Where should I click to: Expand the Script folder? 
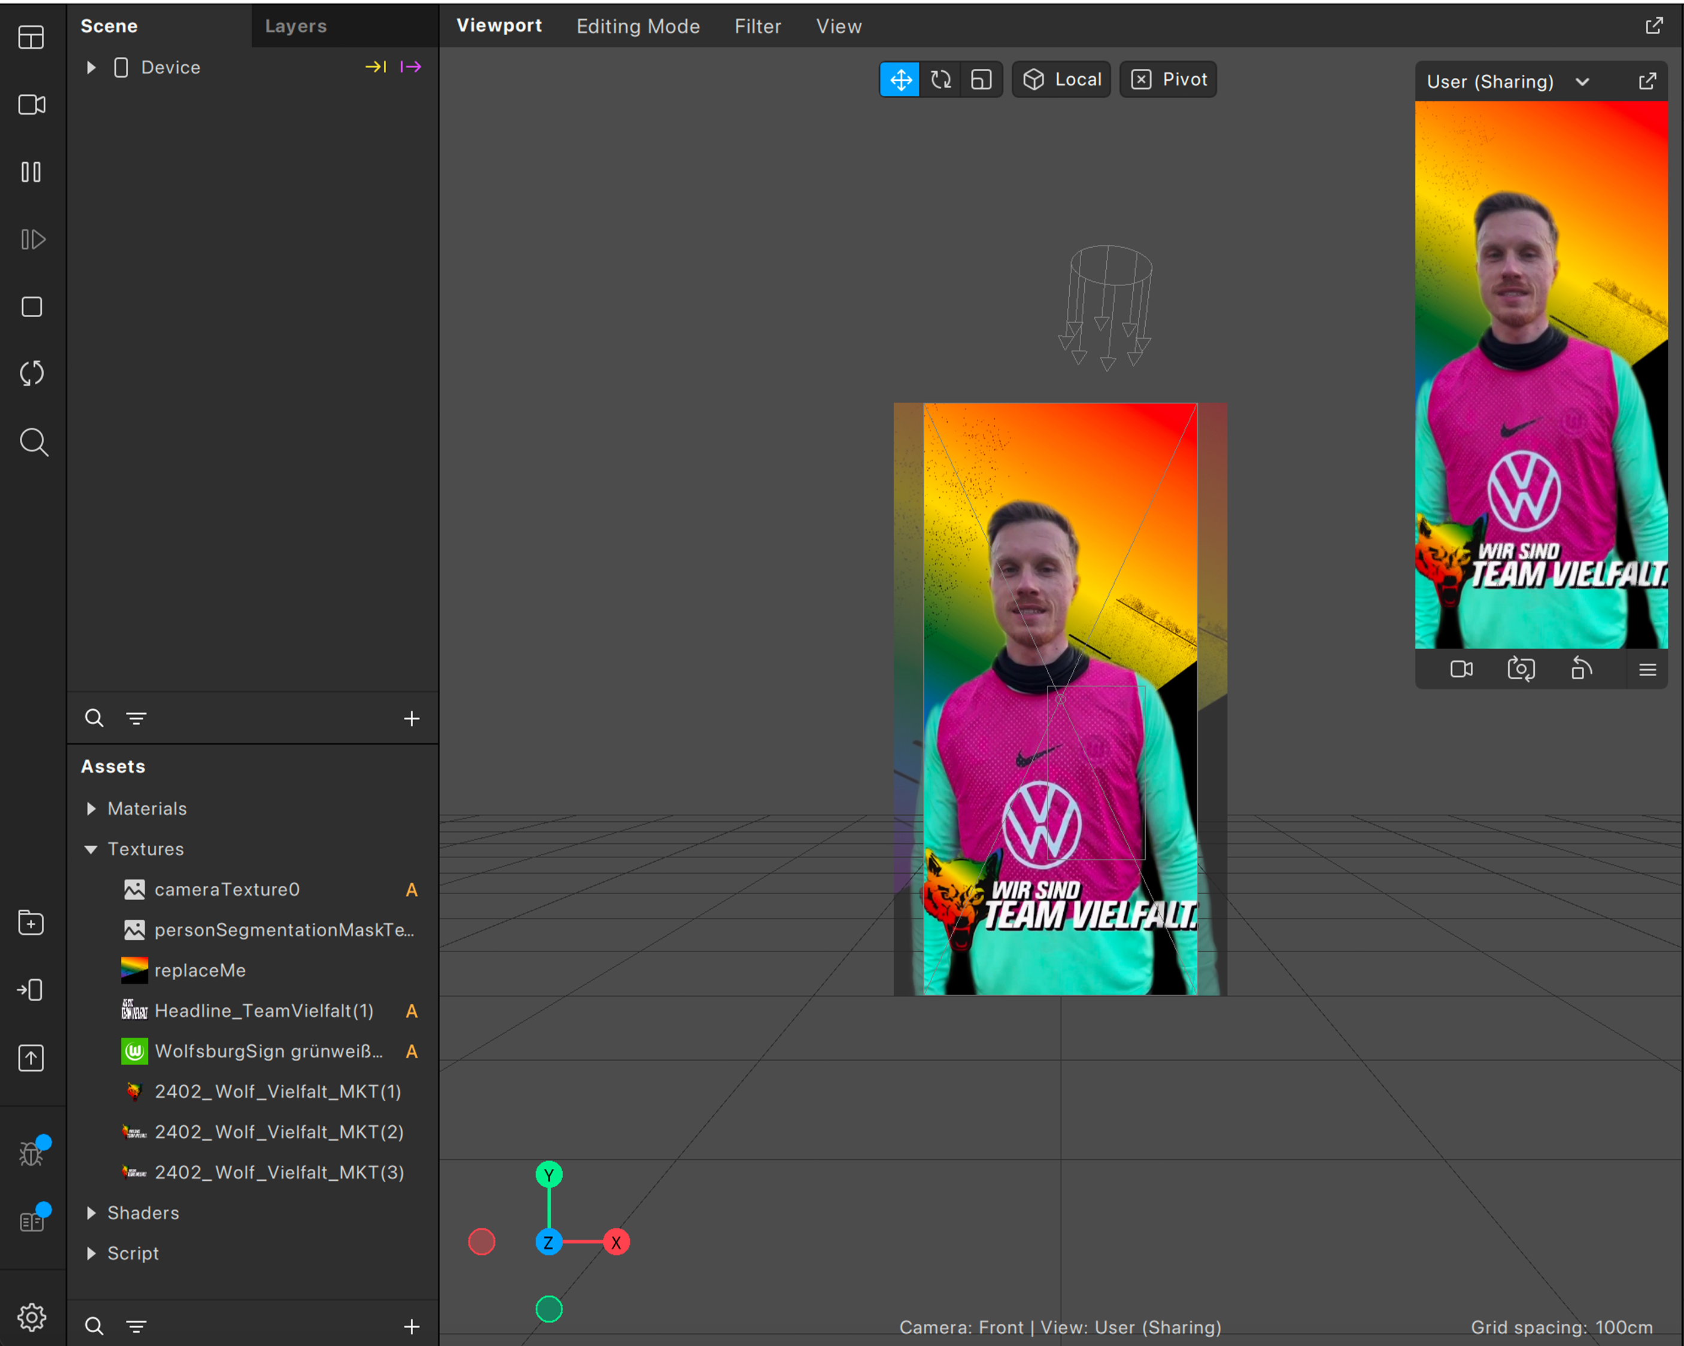(92, 1253)
